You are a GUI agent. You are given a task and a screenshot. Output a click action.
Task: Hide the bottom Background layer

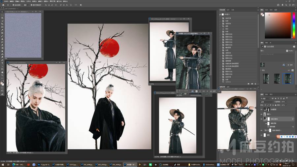point(261,135)
